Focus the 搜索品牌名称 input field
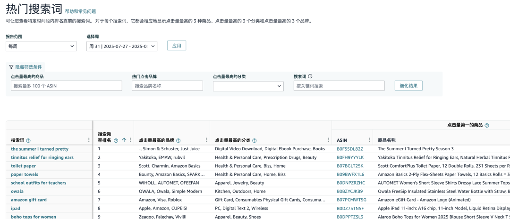Image resolution: width=510 pixels, height=219 pixels. 168,86
